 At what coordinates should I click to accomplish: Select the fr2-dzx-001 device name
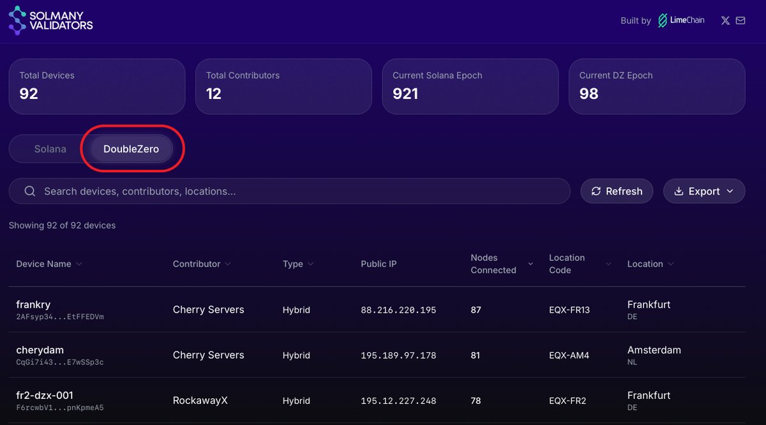[x=44, y=395]
